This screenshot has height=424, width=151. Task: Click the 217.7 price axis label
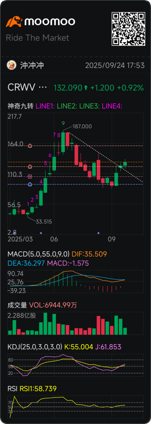point(15,117)
